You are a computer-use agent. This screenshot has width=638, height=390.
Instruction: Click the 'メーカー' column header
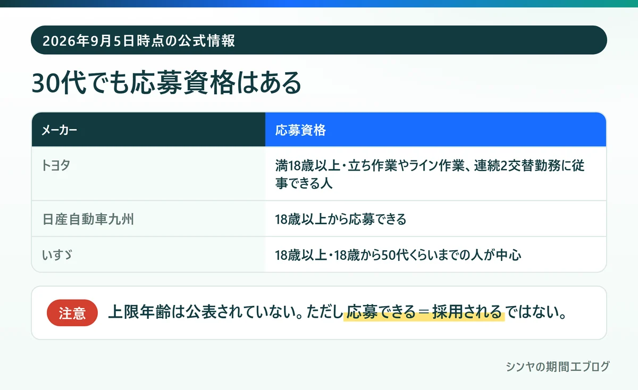point(148,130)
